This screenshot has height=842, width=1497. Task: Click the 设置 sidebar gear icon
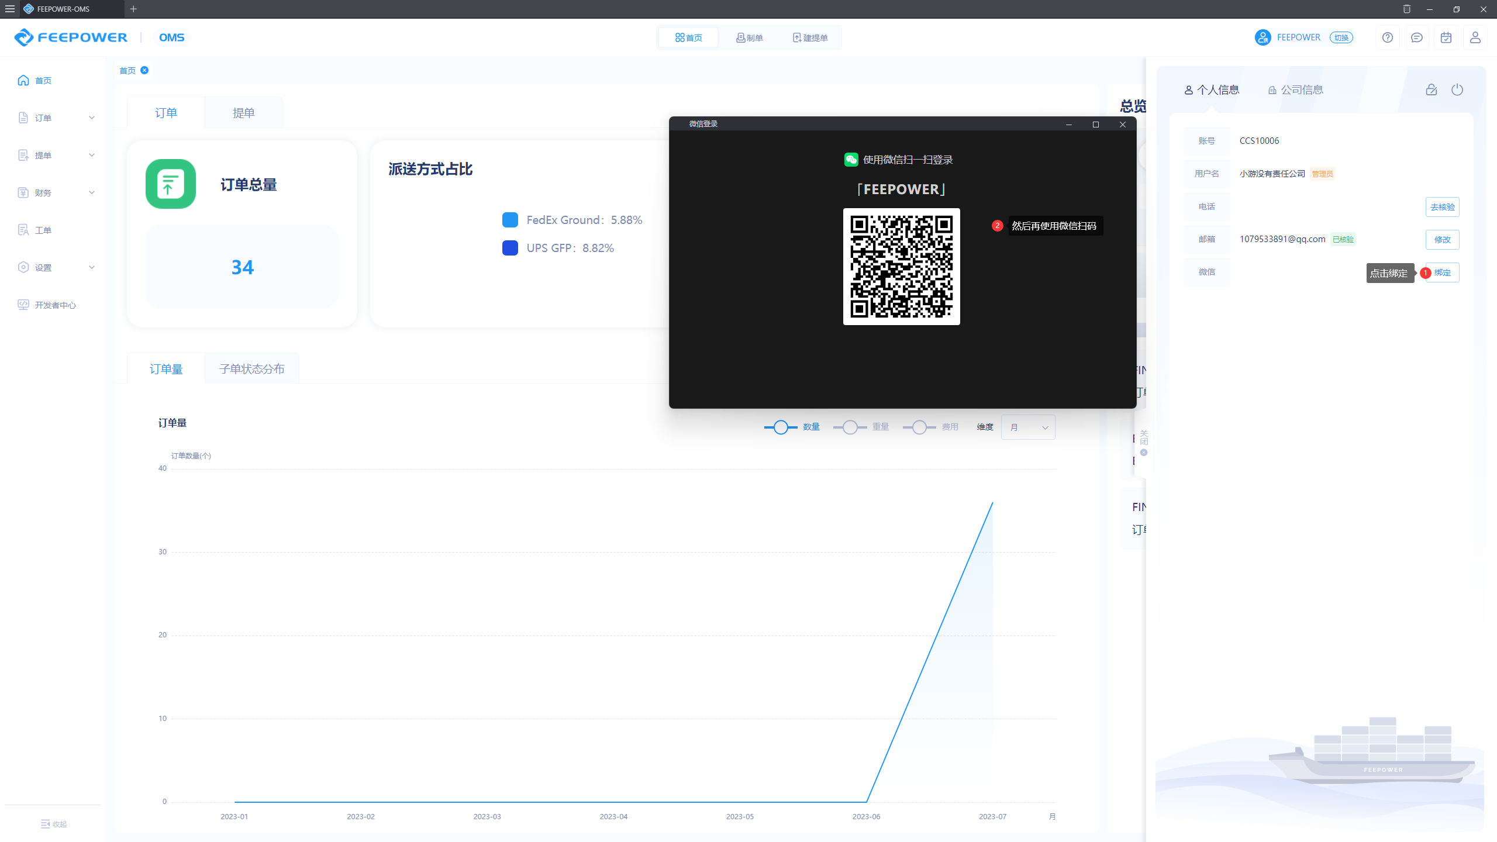tap(23, 267)
